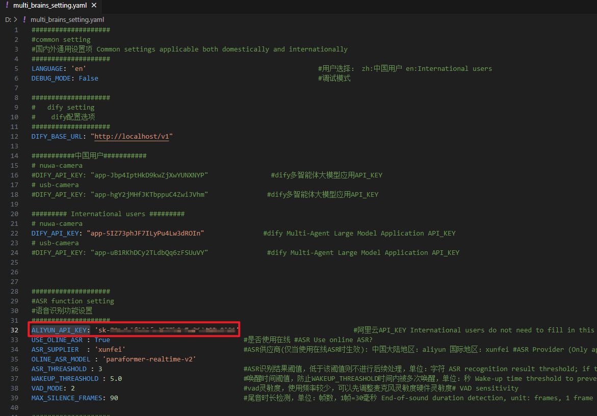The image size is (597, 416).
Task: Click the "#ASR Use online ASR?" comment
Action: click(333, 340)
